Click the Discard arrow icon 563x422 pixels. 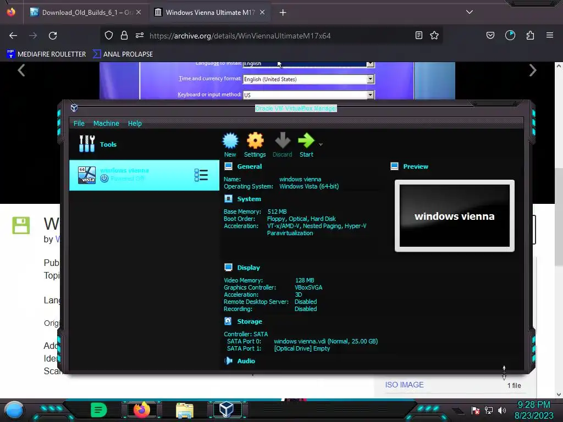pyautogui.click(x=282, y=141)
